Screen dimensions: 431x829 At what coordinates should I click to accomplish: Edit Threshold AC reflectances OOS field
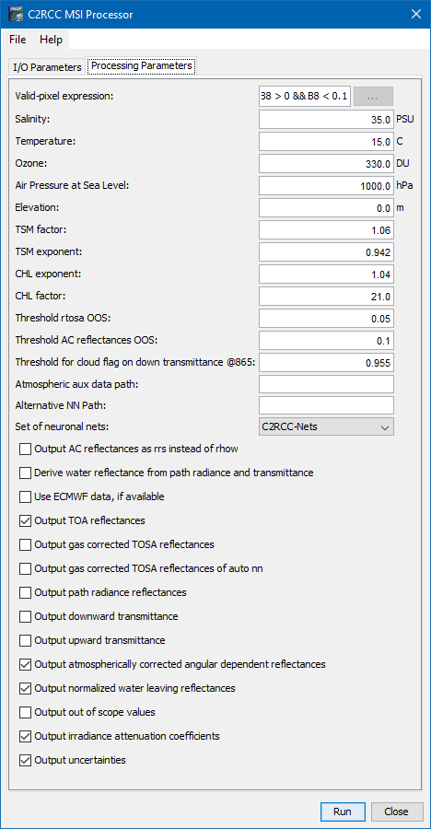[x=326, y=341]
